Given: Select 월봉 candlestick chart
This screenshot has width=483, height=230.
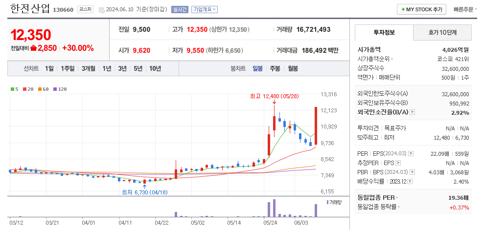Looking at the screenshot, I should (293, 68).
